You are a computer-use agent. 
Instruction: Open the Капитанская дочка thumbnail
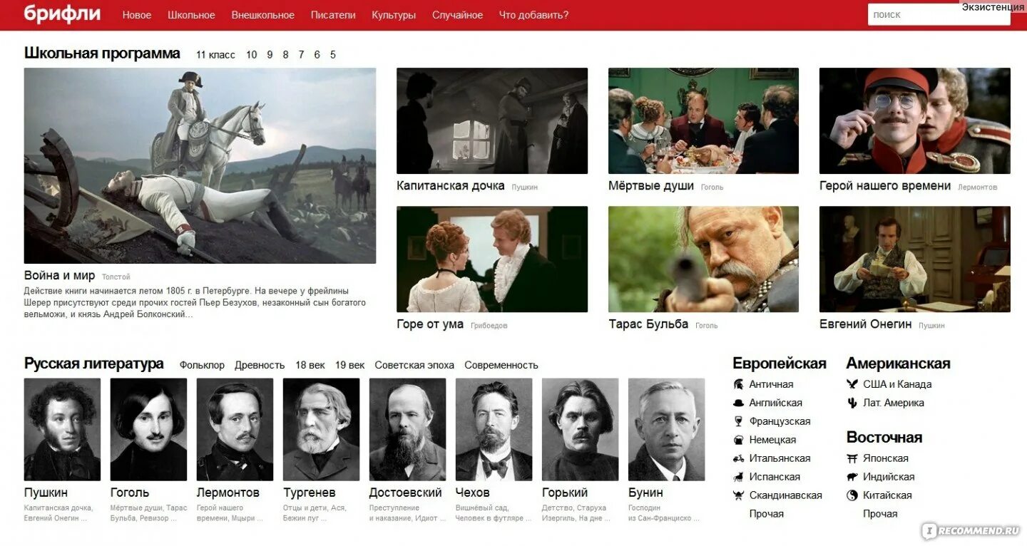click(492, 120)
